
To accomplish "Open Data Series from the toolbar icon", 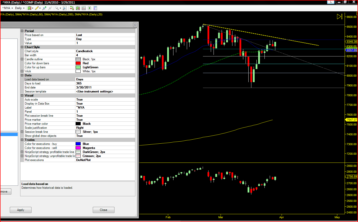I will [x=78, y=8].
